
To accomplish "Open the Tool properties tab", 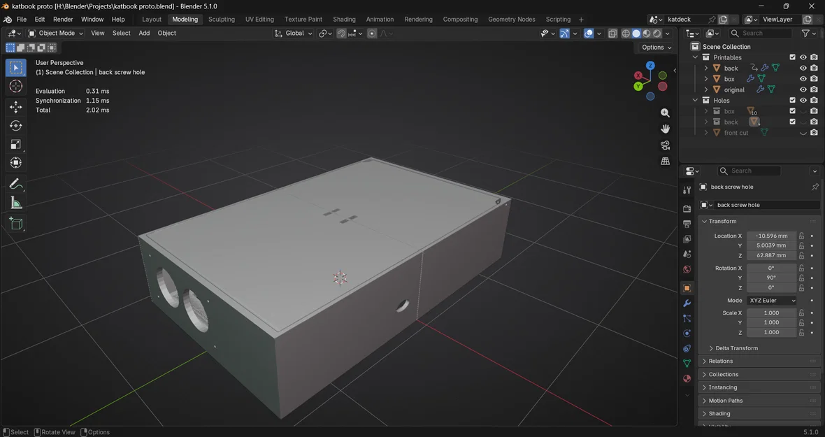I will click(687, 190).
